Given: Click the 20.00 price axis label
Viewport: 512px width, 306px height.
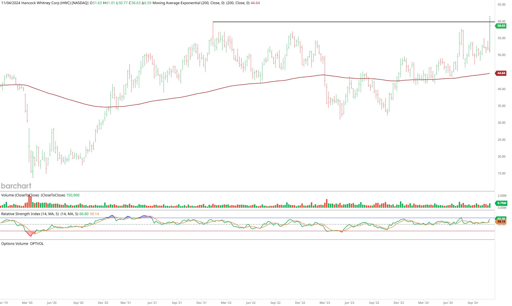Looking at the screenshot, I should (x=502, y=156).
